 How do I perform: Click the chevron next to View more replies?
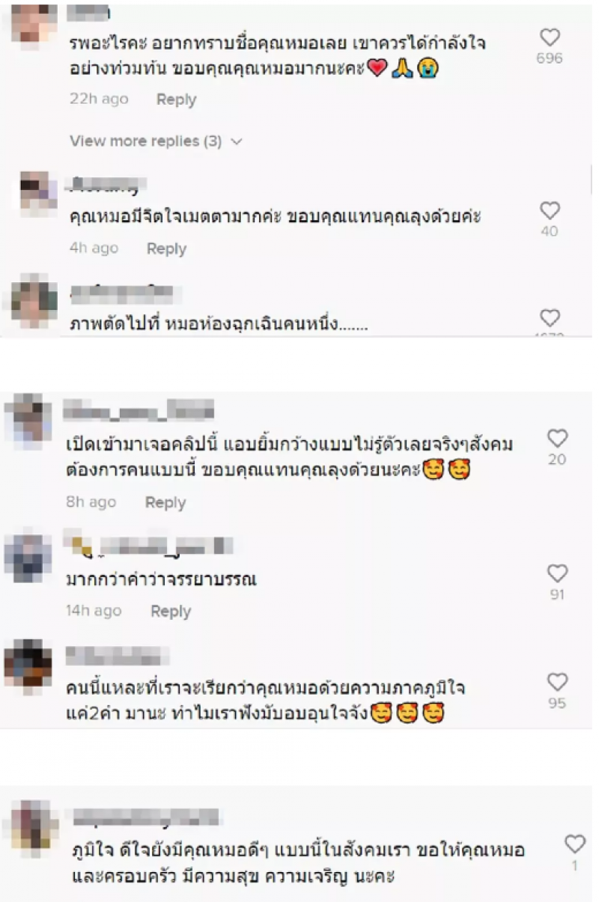coord(236,141)
